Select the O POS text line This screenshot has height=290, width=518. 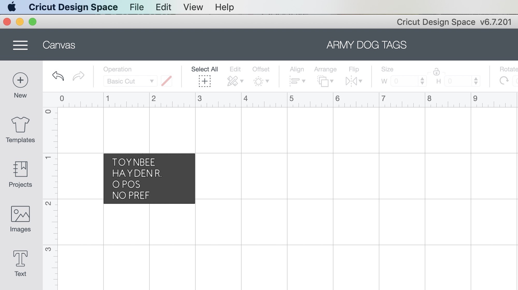(x=126, y=184)
